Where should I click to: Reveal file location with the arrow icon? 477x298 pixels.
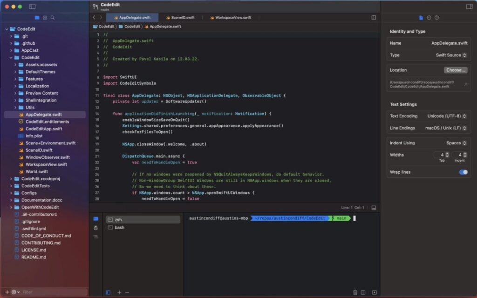point(465,85)
